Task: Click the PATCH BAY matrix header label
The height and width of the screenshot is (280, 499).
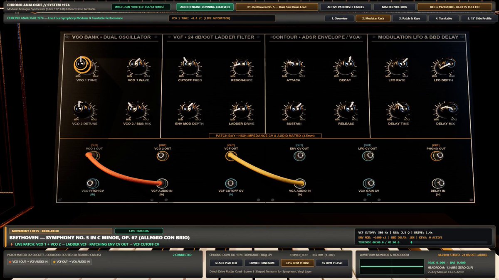Action: click(265, 136)
